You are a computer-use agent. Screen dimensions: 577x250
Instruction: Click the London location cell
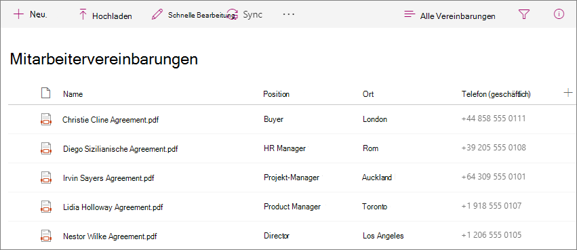tap(375, 119)
